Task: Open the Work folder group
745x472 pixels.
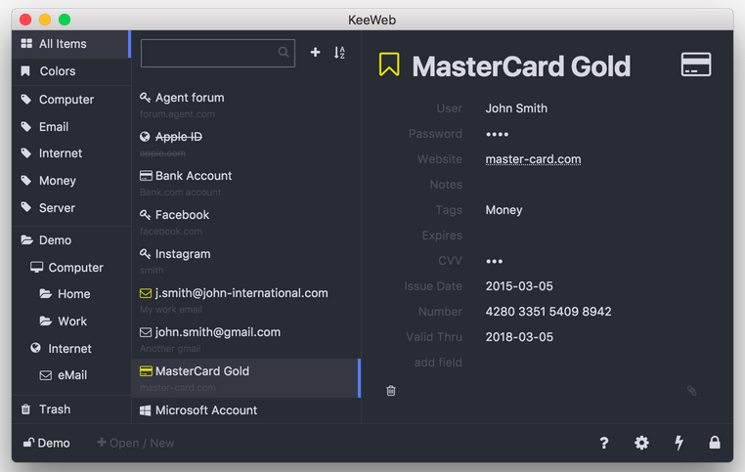Action: pyautogui.click(x=71, y=321)
